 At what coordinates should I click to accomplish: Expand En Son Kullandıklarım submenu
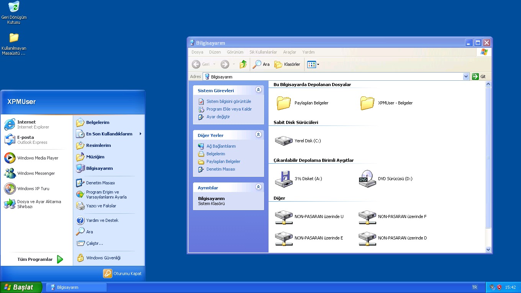point(141,134)
